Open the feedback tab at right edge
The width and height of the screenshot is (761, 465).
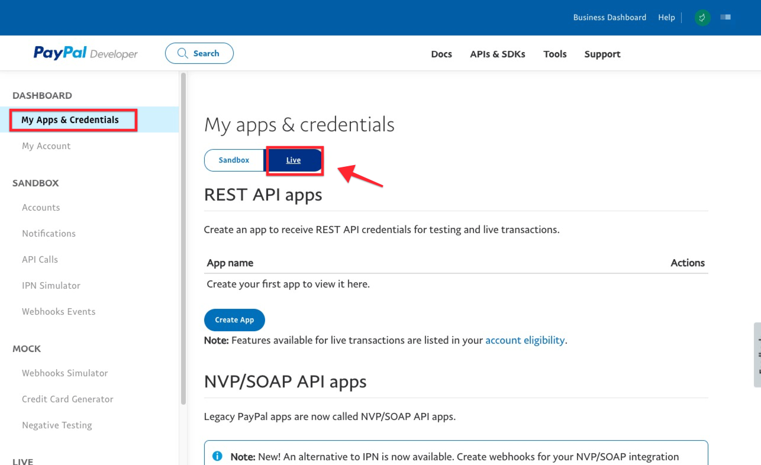click(x=757, y=355)
